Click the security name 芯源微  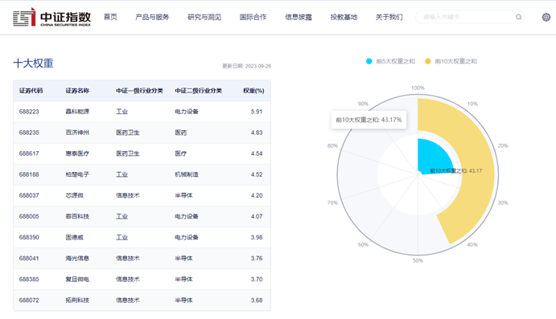[x=75, y=195]
